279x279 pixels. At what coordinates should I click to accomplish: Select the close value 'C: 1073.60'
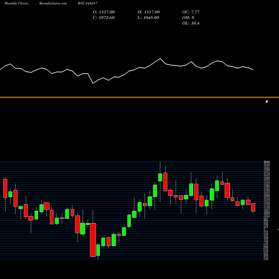[104, 18]
